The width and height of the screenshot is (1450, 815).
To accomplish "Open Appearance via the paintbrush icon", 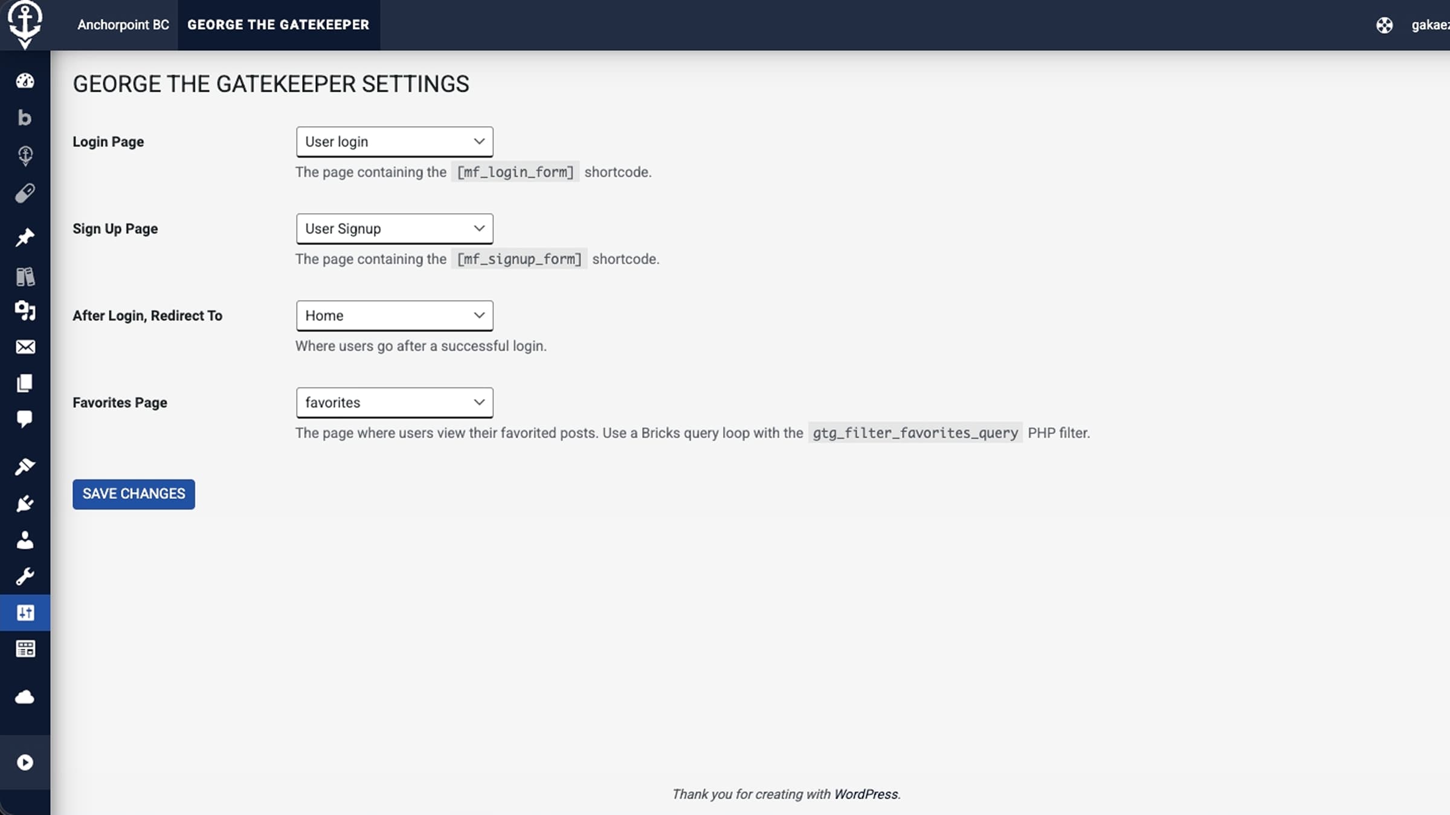I will point(25,466).
